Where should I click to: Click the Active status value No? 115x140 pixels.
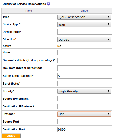tap(59, 46)
